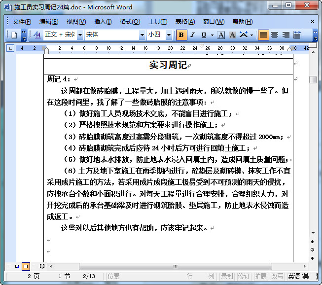Click inside the font name box 宋体
Image resolution: width=322 pixels, height=285 pixels.
coord(112,35)
